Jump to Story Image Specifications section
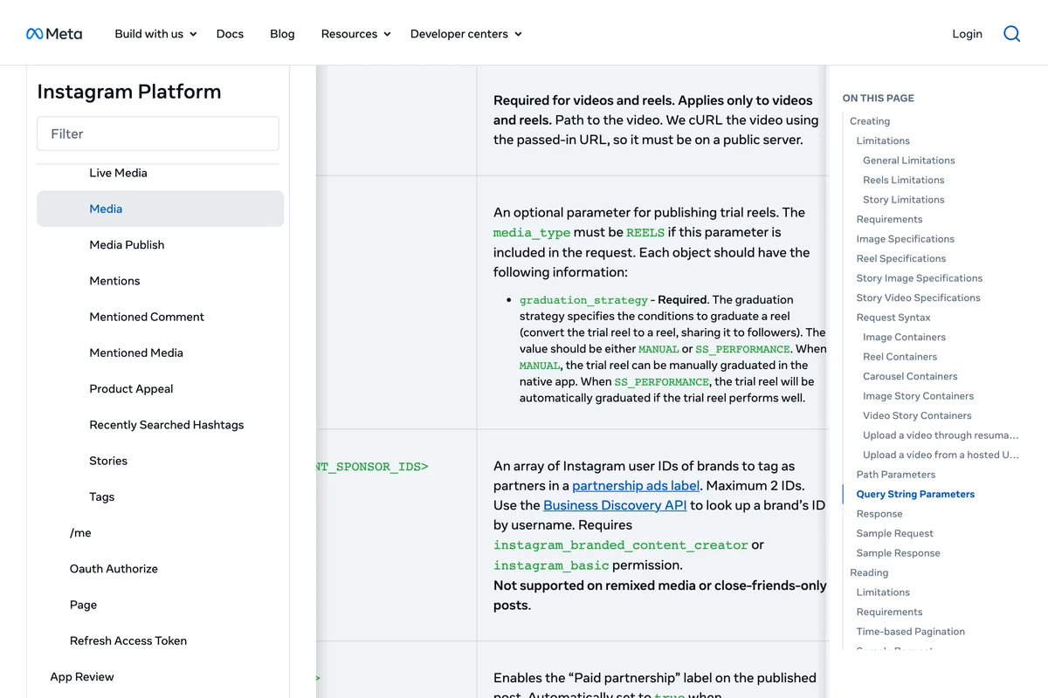 tap(919, 278)
